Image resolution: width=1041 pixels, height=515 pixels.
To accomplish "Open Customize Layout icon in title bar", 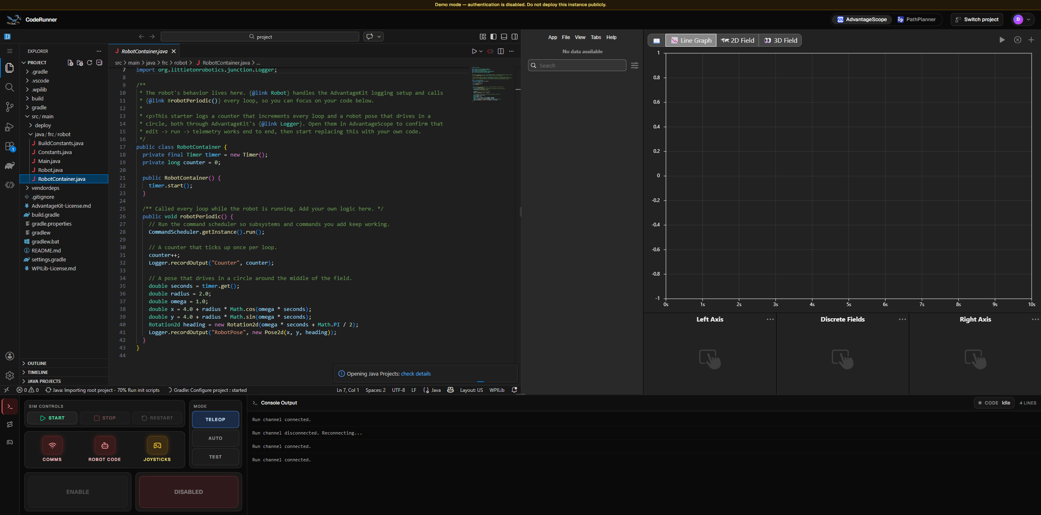I will pyautogui.click(x=483, y=37).
